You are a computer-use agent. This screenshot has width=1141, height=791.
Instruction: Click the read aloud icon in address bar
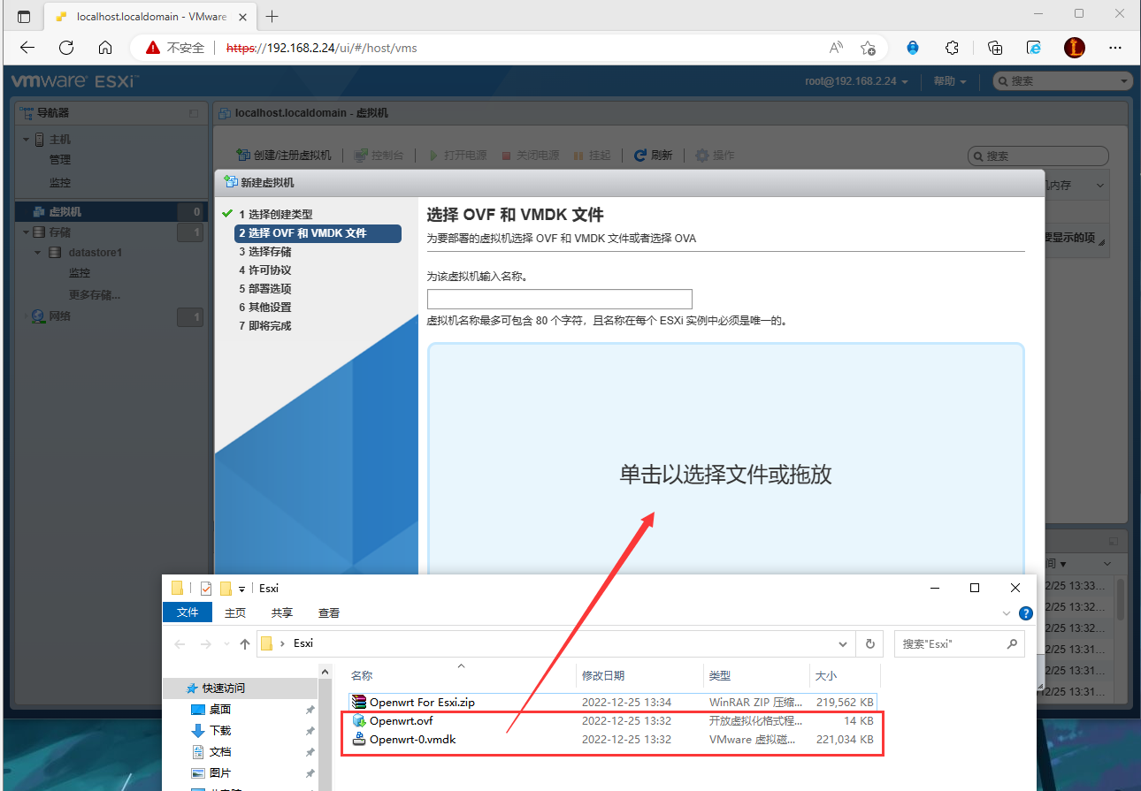[x=836, y=48]
